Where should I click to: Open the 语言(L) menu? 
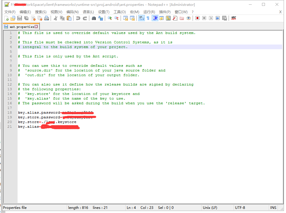(x=88, y=12)
